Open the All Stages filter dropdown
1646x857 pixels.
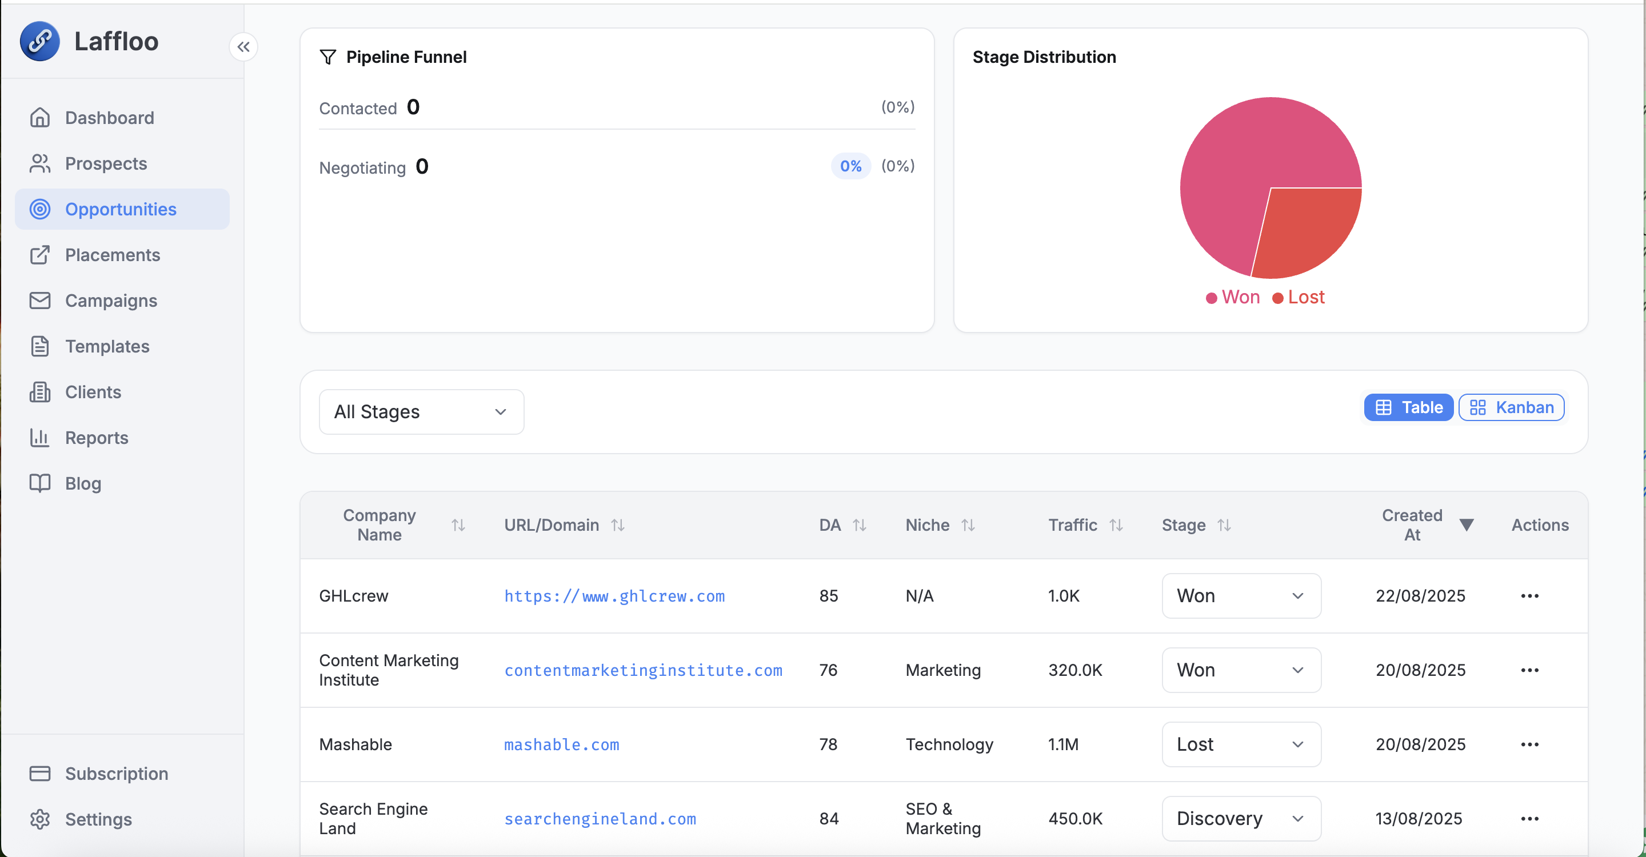tap(421, 412)
